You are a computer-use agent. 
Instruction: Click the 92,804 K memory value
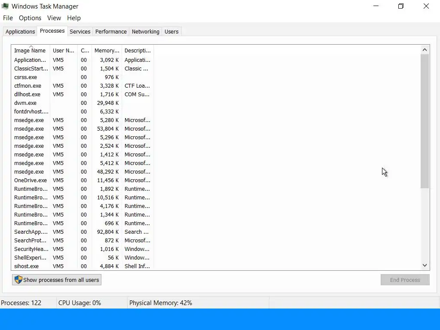[108, 232]
